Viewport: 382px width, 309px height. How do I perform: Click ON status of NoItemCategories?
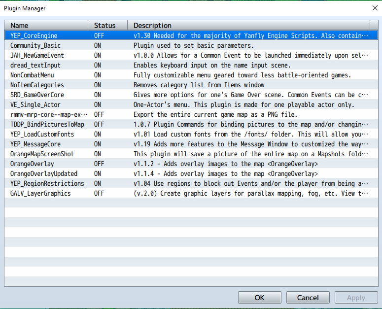(x=98, y=85)
